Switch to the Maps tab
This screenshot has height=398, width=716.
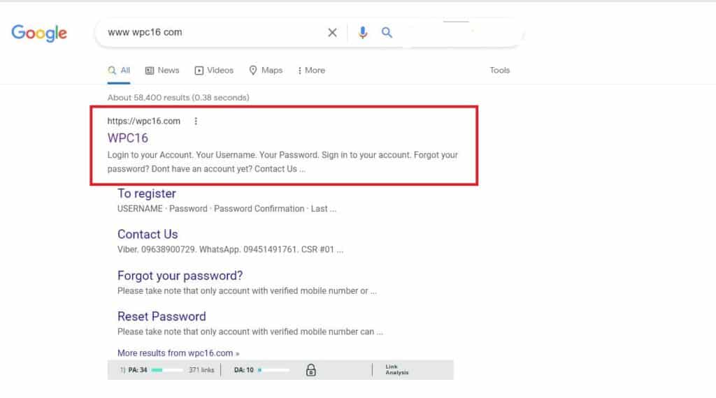(266, 71)
